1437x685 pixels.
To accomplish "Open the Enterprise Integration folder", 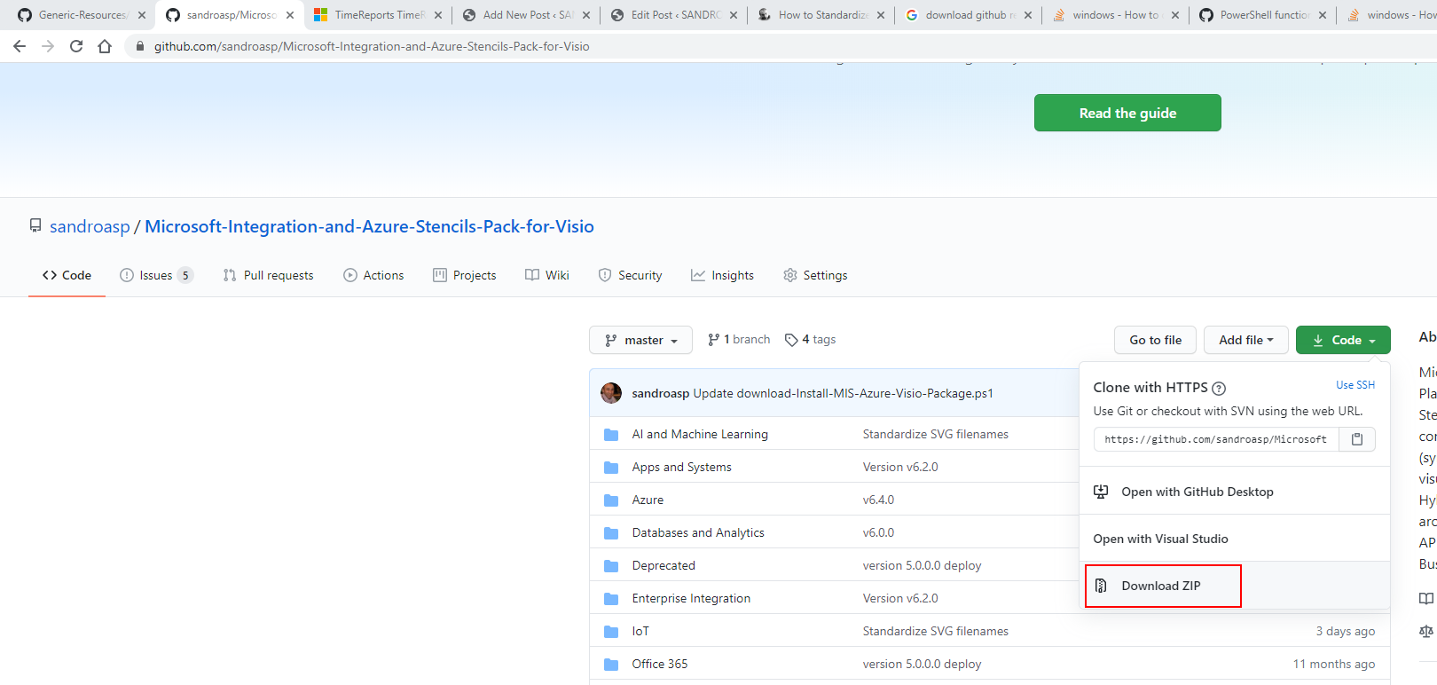I will [691, 599].
